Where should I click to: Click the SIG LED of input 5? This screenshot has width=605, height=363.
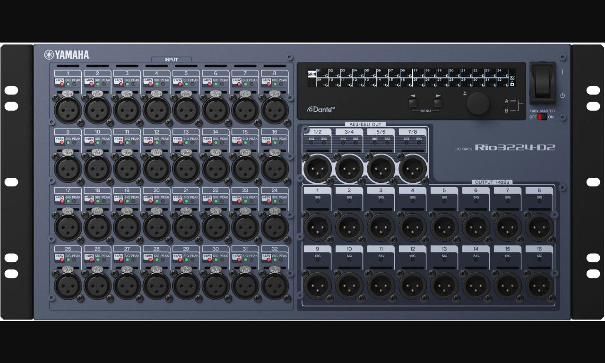click(186, 84)
